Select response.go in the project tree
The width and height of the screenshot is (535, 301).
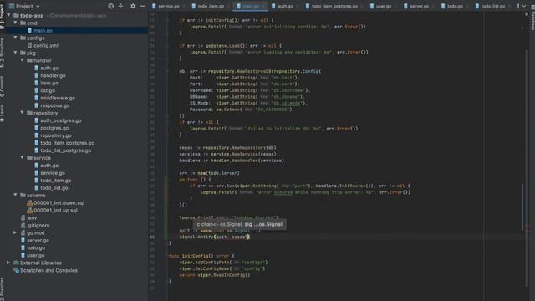[x=55, y=105]
